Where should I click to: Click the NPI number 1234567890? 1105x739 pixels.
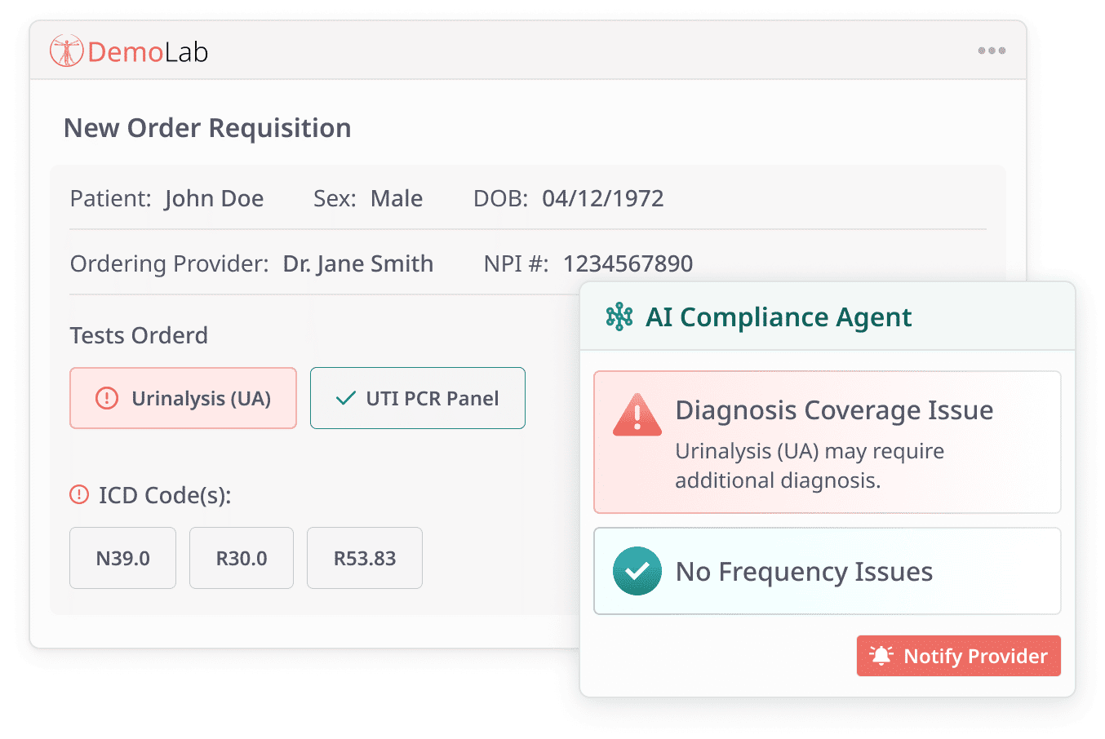pyautogui.click(x=628, y=263)
